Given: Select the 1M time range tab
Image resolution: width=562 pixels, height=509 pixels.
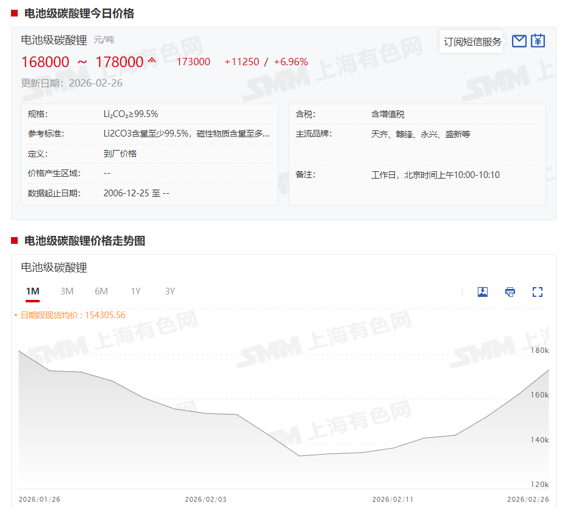Looking at the screenshot, I should 32,291.
